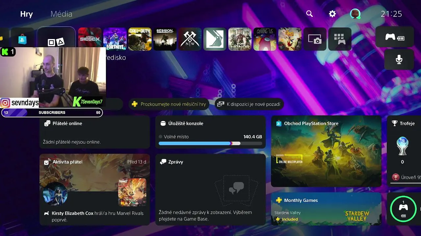
Task: Click the clock showing 21:25
Action: [x=391, y=14]
